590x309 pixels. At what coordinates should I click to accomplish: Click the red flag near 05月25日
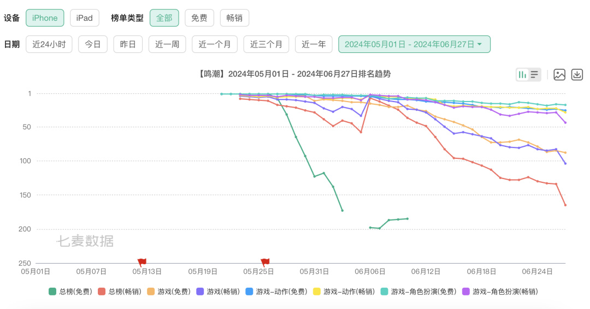tap(265, 262)
